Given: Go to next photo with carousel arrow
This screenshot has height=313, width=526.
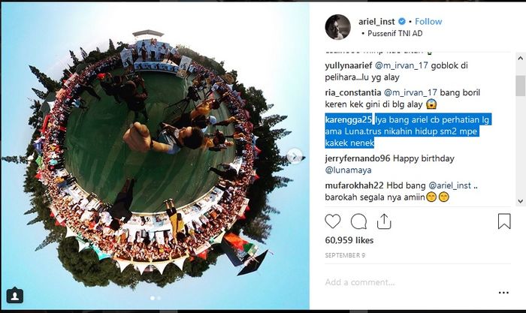Looking at the screenshot, I should (x=295, y=156).
